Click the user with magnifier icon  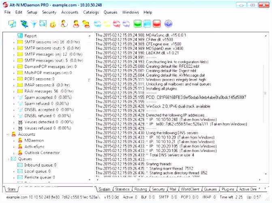point(64,24)
